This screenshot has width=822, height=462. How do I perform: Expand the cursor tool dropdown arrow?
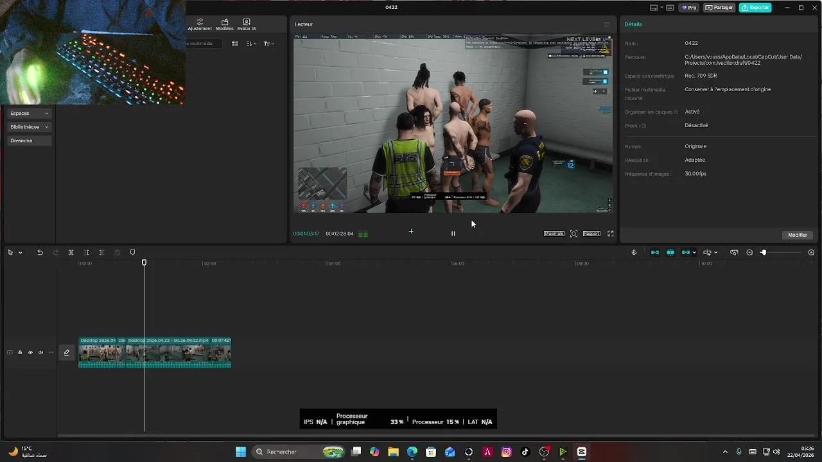click(20, 253)
